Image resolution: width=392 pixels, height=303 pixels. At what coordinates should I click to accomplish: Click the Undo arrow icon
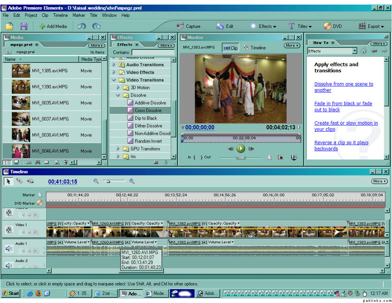click(81, 26)
